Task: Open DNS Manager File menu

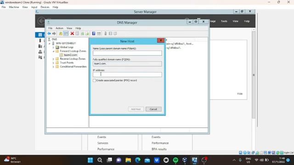Action: point(51,28)
